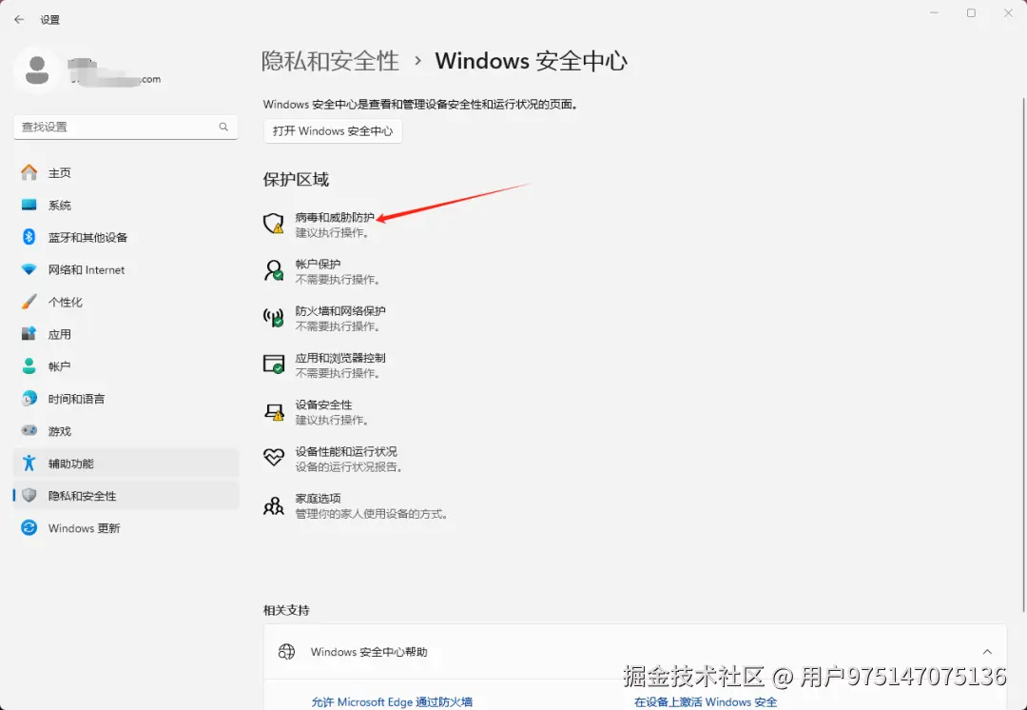The width and height of the screenshot is (1027, 710).
Task: Click the 相关支持 heading text
Action: pos(286,610)
